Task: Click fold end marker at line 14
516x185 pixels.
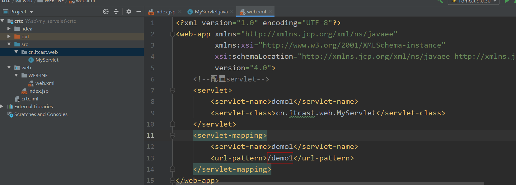Action: point(172,169)
